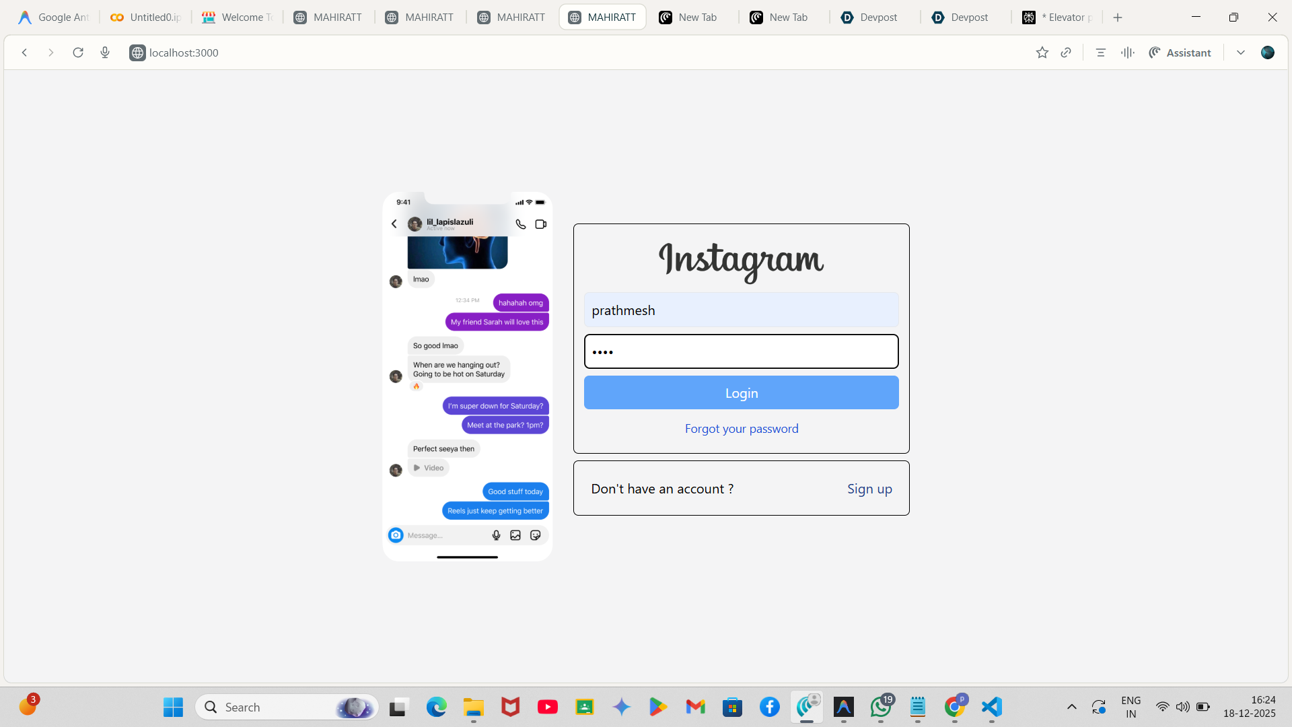Focus the username field containing prathmesh

(741, 310)
